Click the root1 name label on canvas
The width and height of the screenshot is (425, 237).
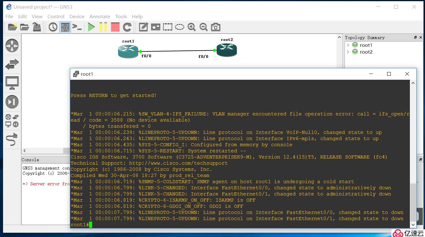click(x=128, y=41)
